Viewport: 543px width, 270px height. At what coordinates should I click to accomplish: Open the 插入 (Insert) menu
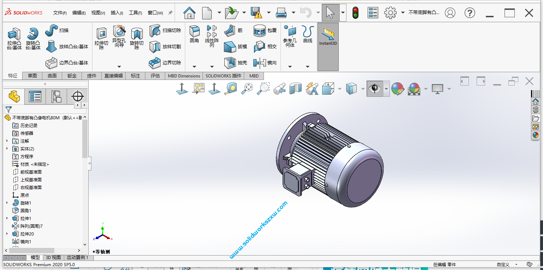(116, 12)
